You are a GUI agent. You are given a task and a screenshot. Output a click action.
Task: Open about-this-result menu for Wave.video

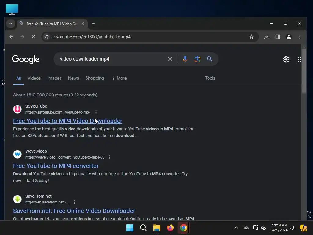(109, 157)
